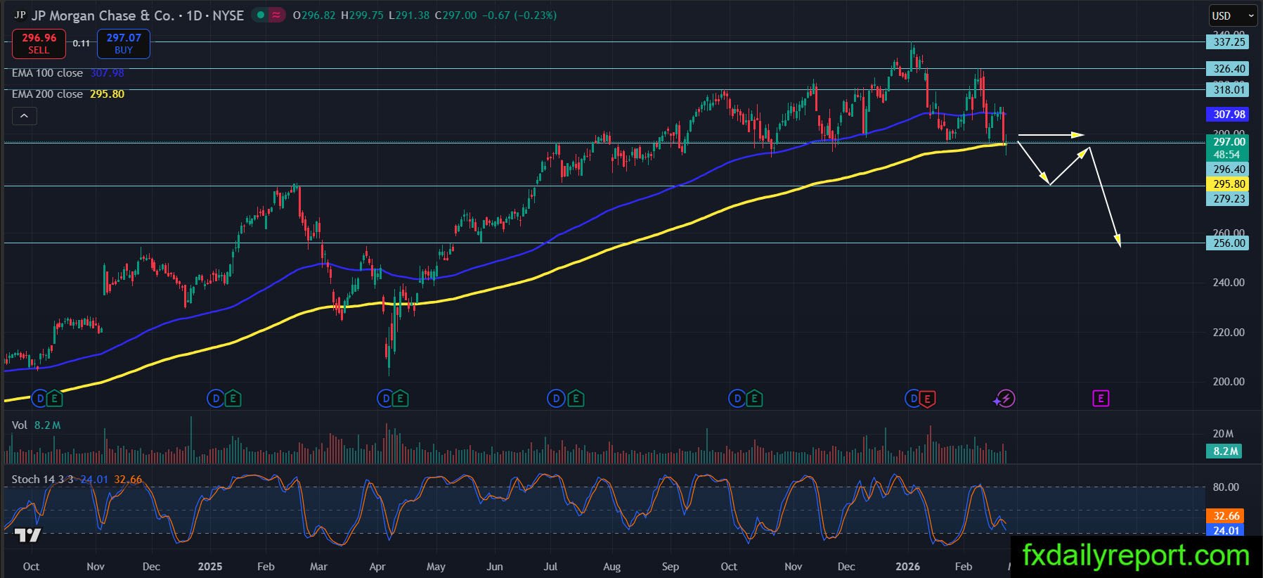The image size is (1263, 578).
Task: Click the 0.11 spread value
Action: point(82,44)
